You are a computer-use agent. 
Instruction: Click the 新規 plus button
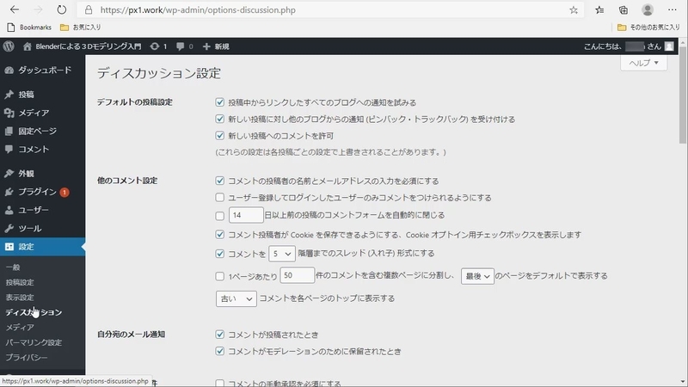(x=216, y=46)
